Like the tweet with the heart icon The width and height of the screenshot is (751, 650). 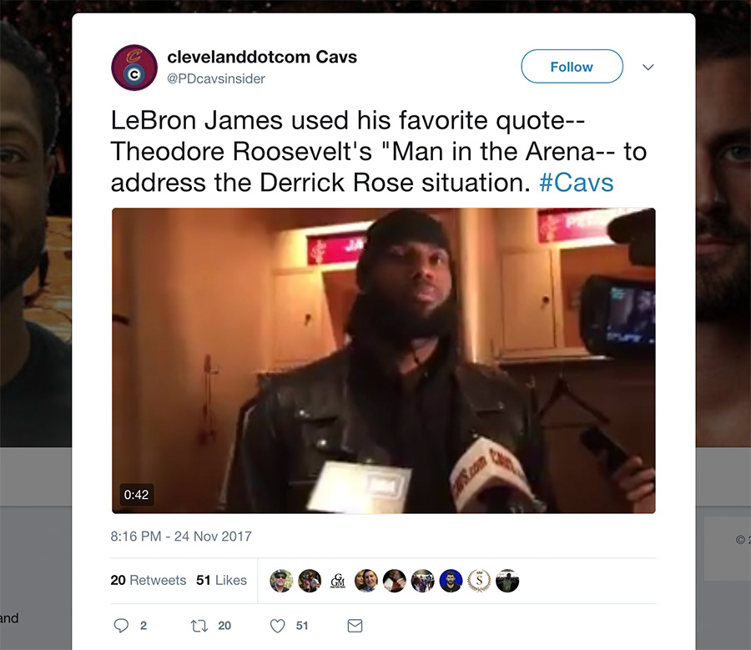click(x=278, y=626)
